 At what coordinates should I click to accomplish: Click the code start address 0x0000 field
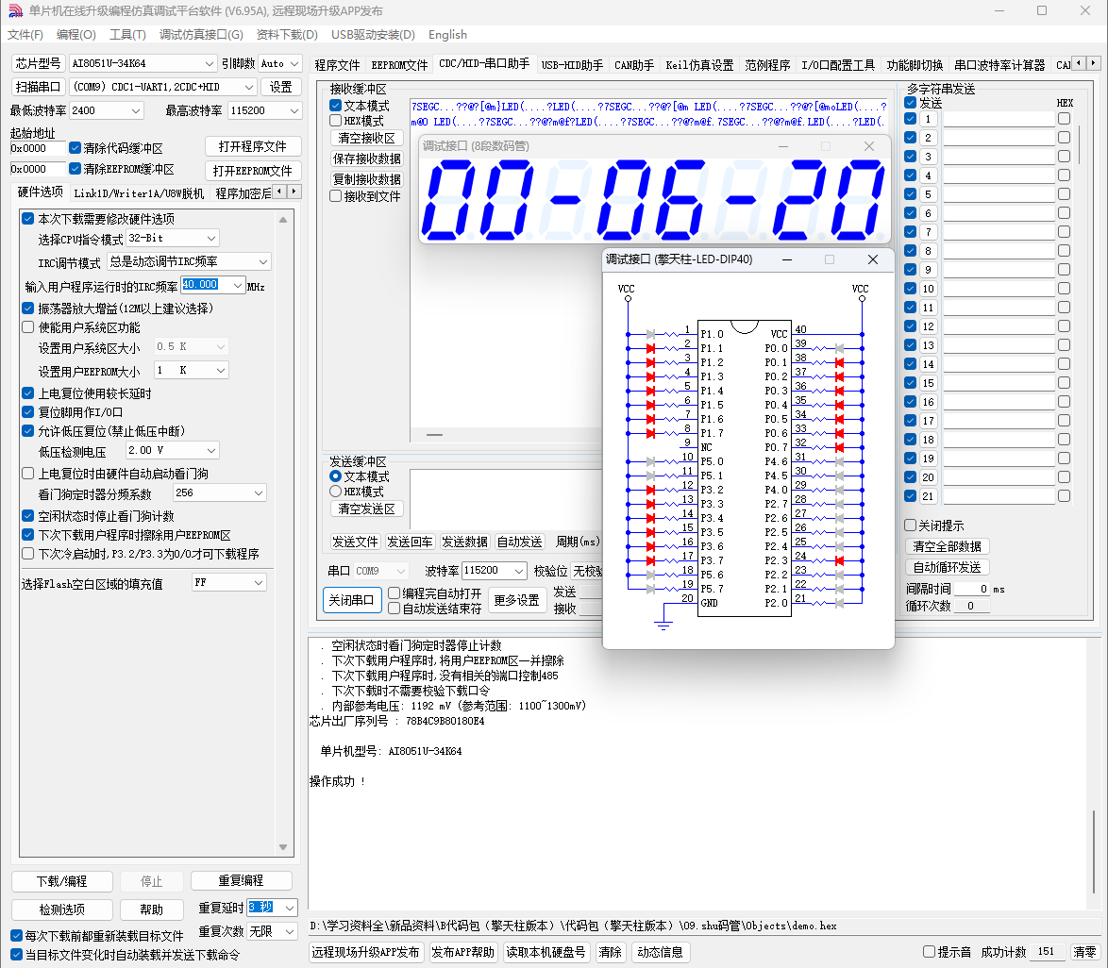click(x=38, y=148)
